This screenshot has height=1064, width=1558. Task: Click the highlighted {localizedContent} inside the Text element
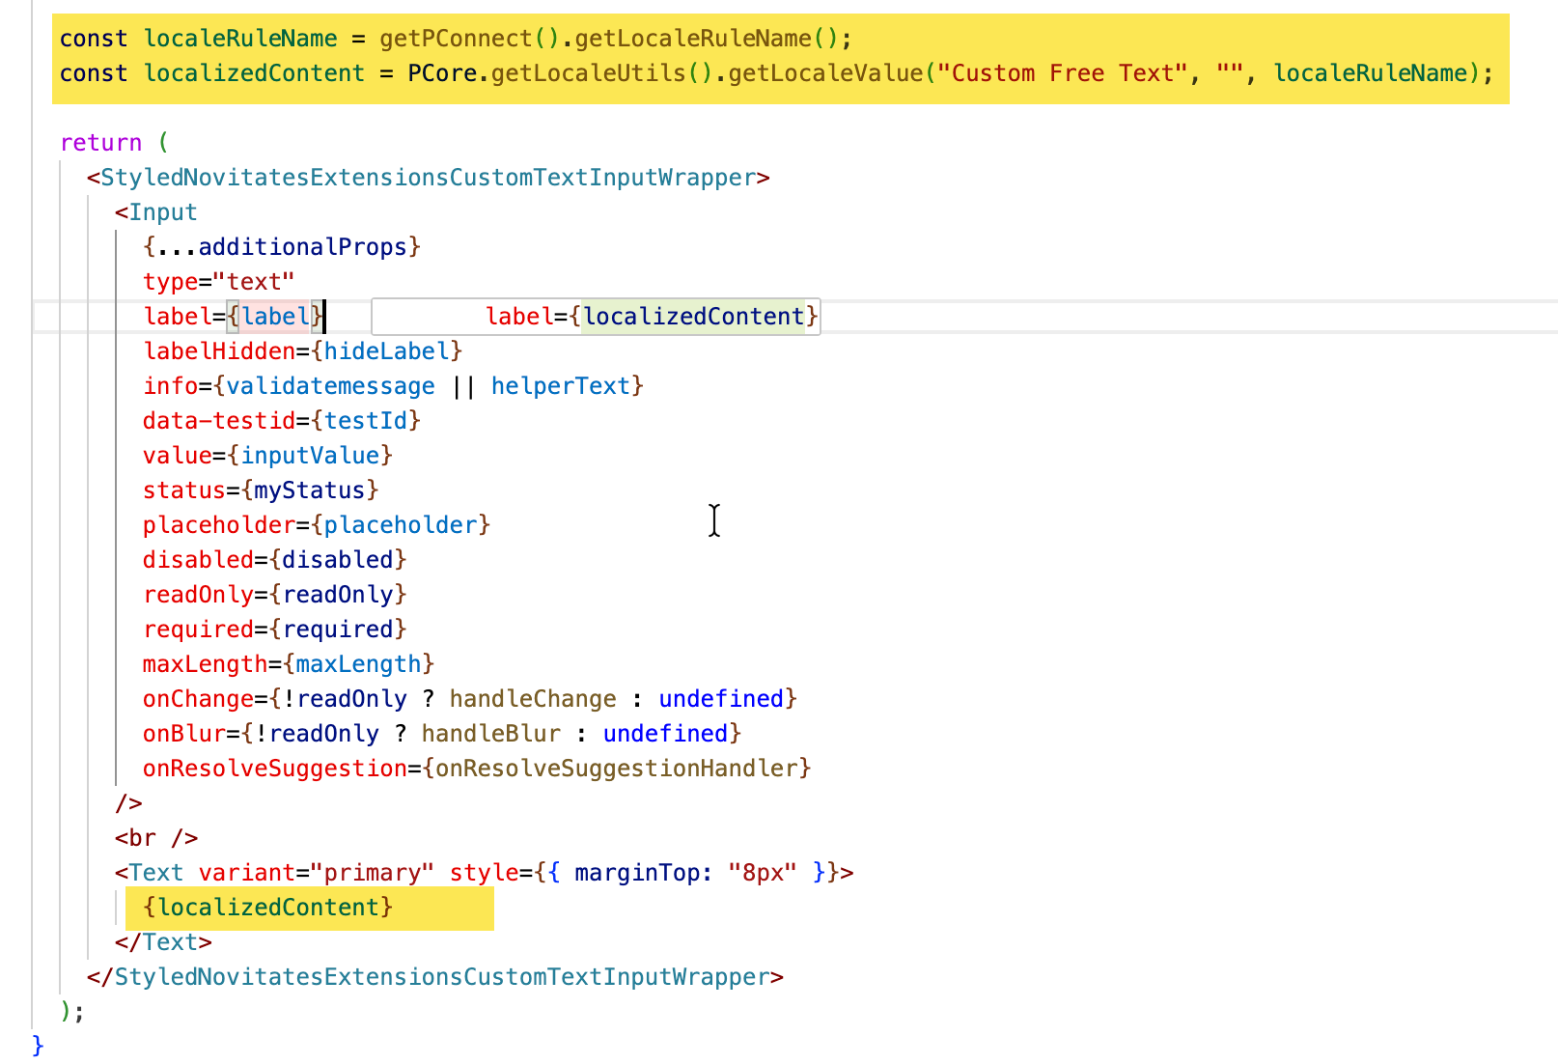pos(268,908)
